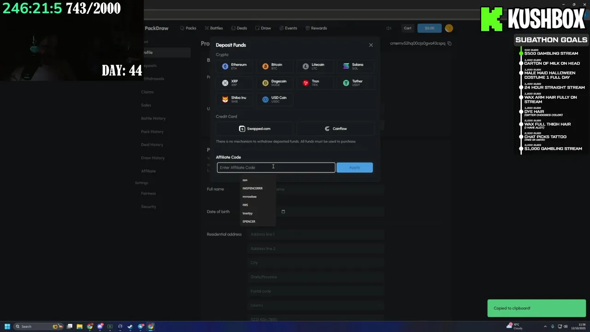590x332 pixels.
Task: Pick 'mrrowbee' from the suggestion list
Action: tap(258, 196)
